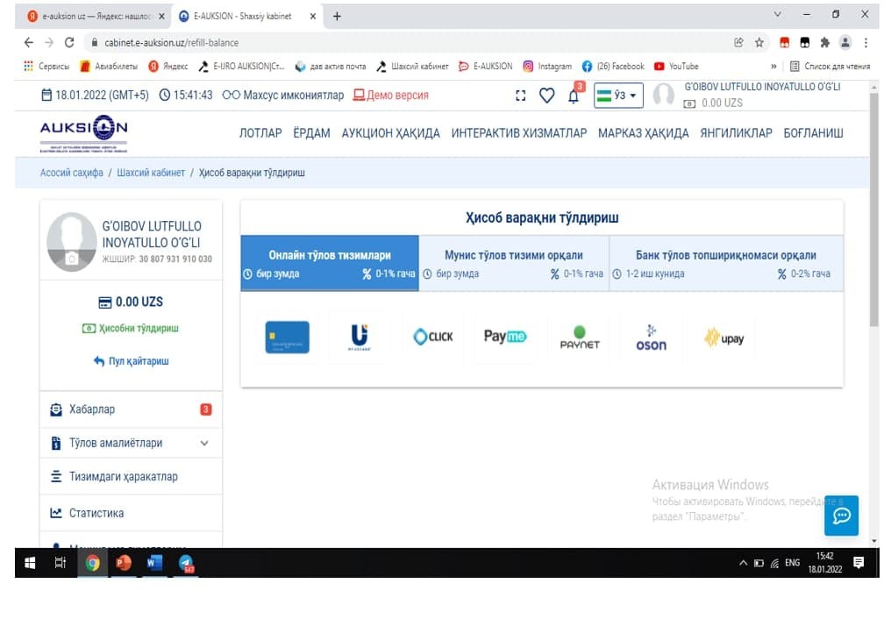
Task: Open PowerPoint from the taskbar
Action: pyautogui.click(x=124, y=563)
